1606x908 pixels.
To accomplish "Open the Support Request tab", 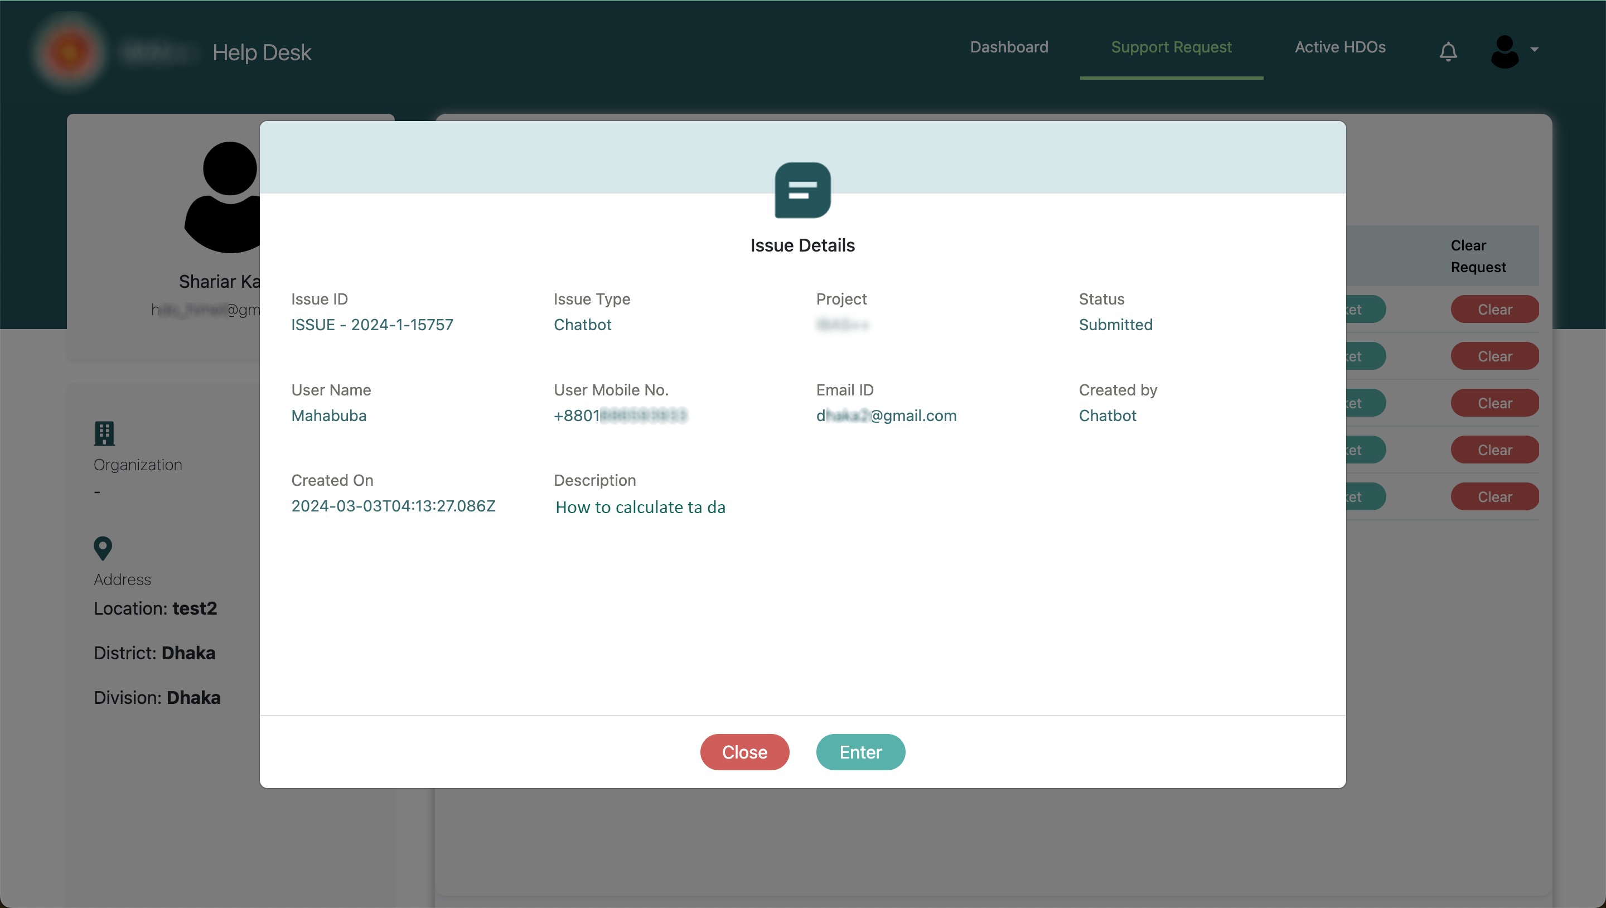I will 1171,47.
